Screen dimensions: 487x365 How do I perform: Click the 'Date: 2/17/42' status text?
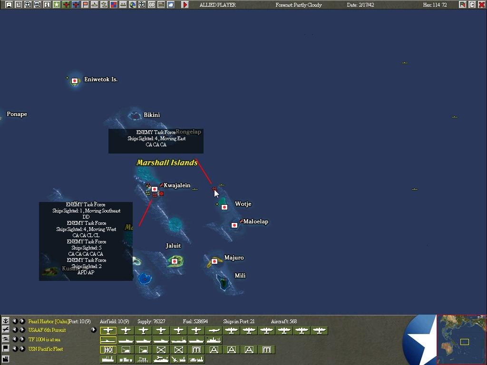point(360,5)
